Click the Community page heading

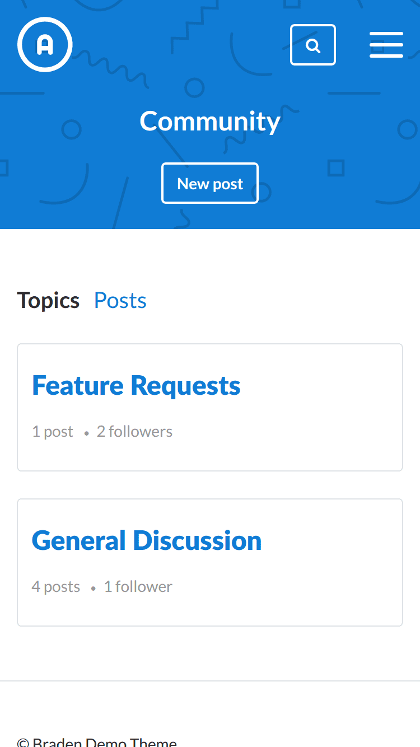pos(210,121)
